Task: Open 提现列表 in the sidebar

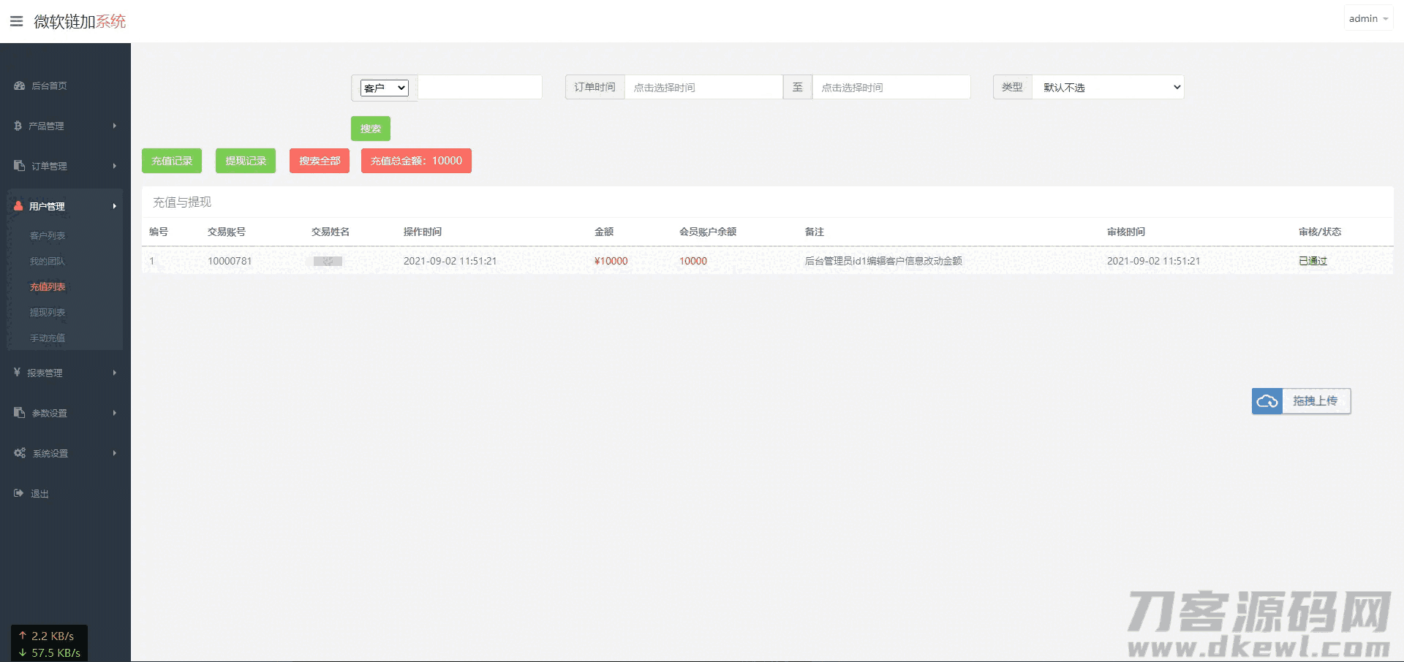Action: point(48,312)
